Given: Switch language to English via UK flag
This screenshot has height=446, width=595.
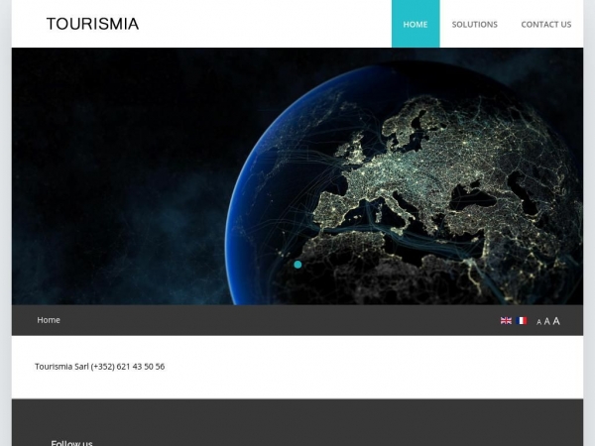Looking at the screenshot, I should pyautogui.click(x=506, y=321).
